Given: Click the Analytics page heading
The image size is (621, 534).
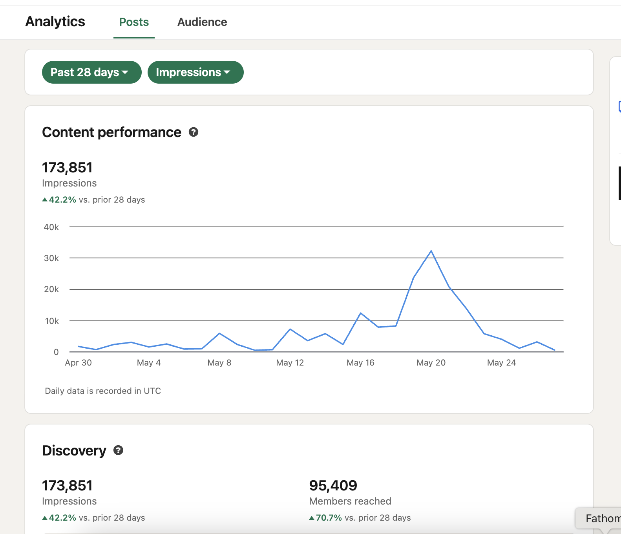Looking at the screenshot, I should pyautogui.click(x=55, y=22).
